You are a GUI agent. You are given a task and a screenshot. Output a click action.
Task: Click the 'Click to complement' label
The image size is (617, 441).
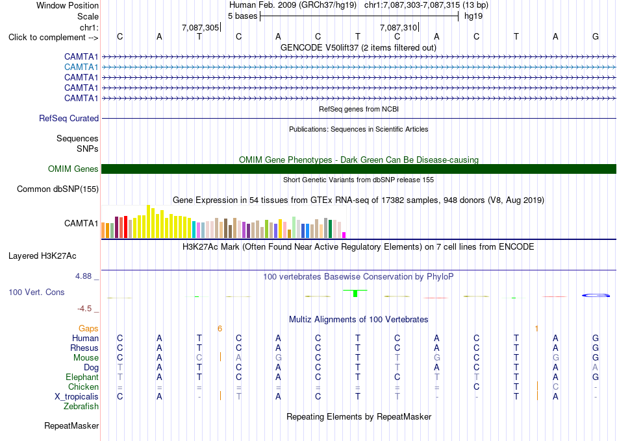pyautogui.click(x=53, y=38)
